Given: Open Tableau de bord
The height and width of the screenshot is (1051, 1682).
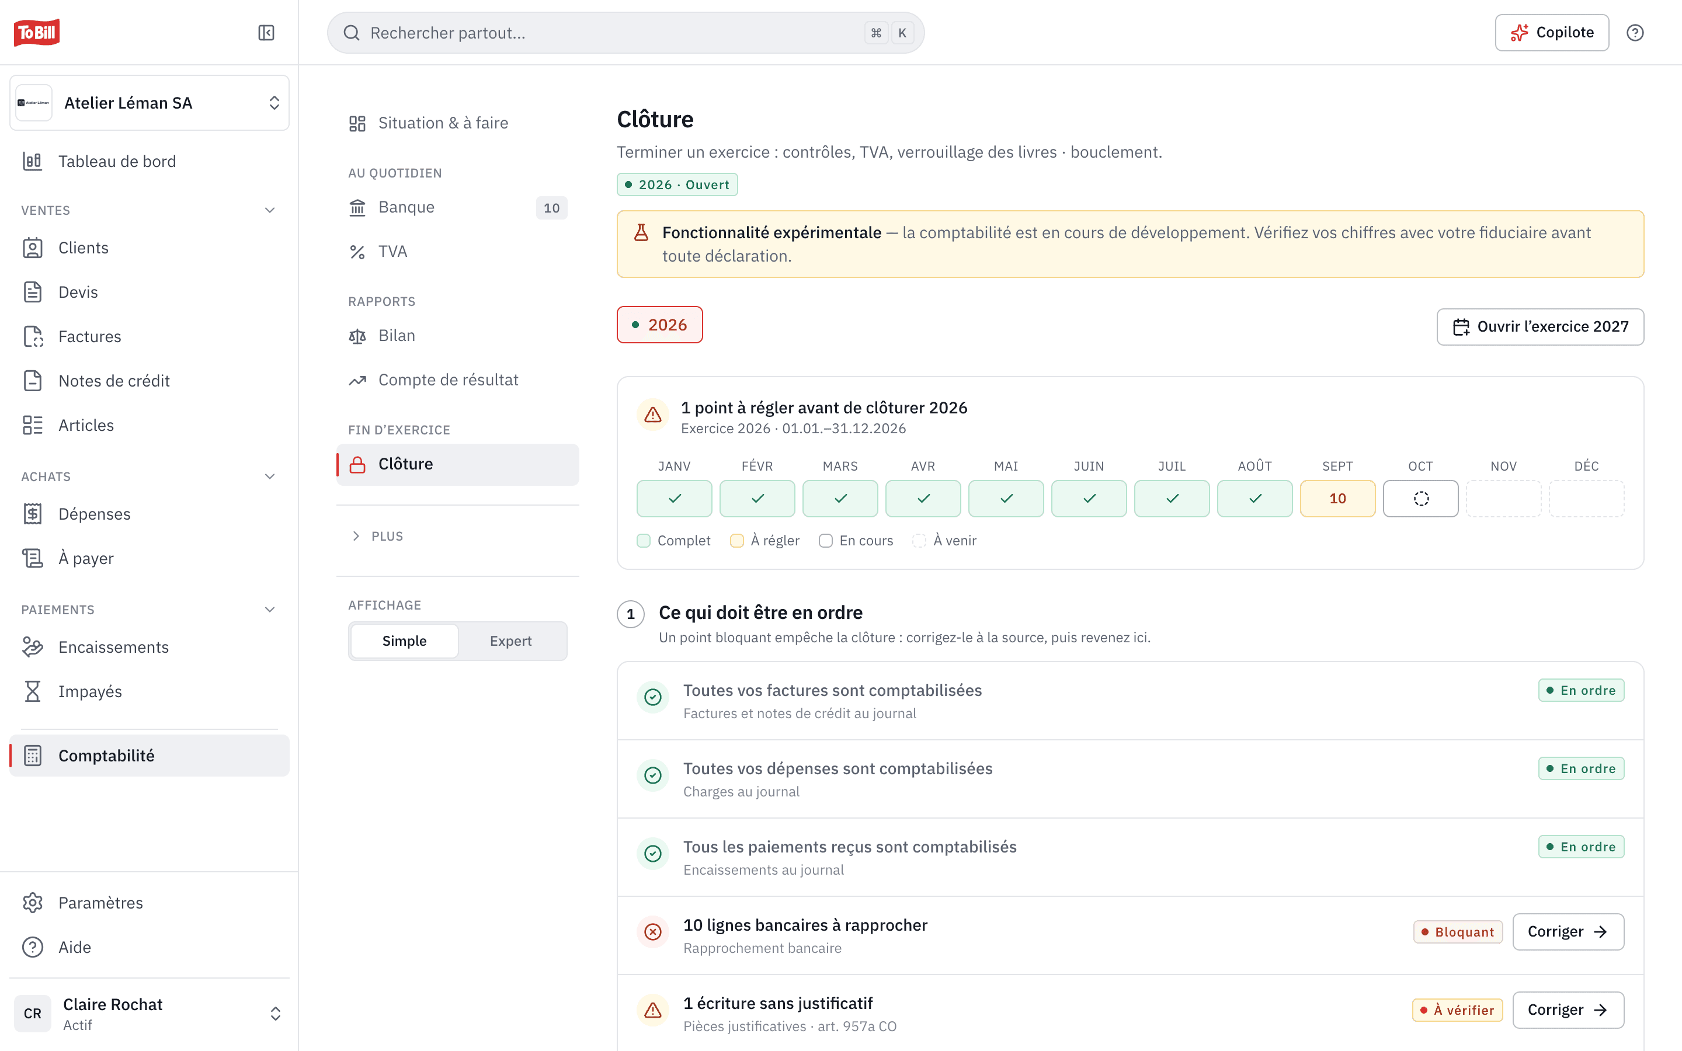Looking at the screenshot, I should (x=150, y=161).
